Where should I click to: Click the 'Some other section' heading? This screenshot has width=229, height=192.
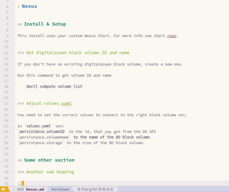click(49, 160)
